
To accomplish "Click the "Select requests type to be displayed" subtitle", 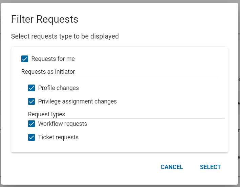I will (x=65, y=36).
